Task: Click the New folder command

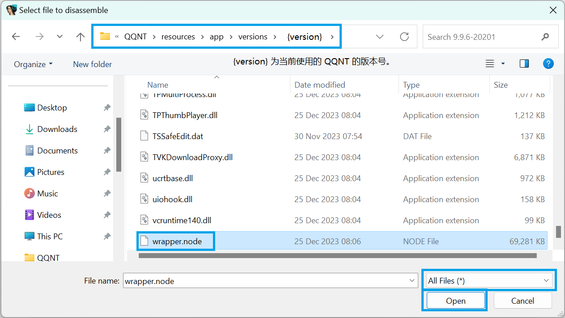Action: coord(92,64)
